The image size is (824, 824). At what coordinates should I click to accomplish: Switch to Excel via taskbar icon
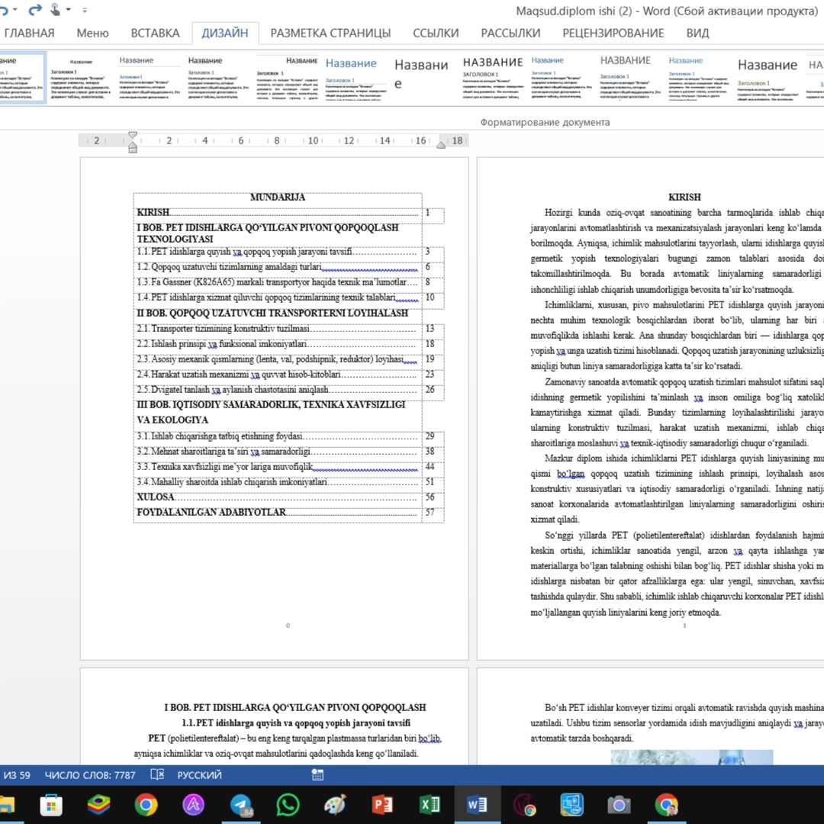pyautogui.click(x=430, y=805)
